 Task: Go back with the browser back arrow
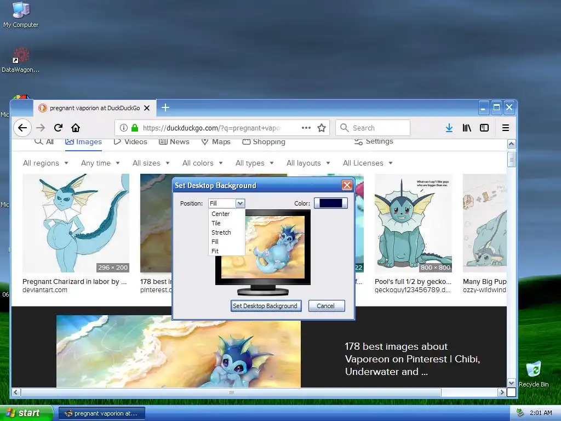pos(22,128)
